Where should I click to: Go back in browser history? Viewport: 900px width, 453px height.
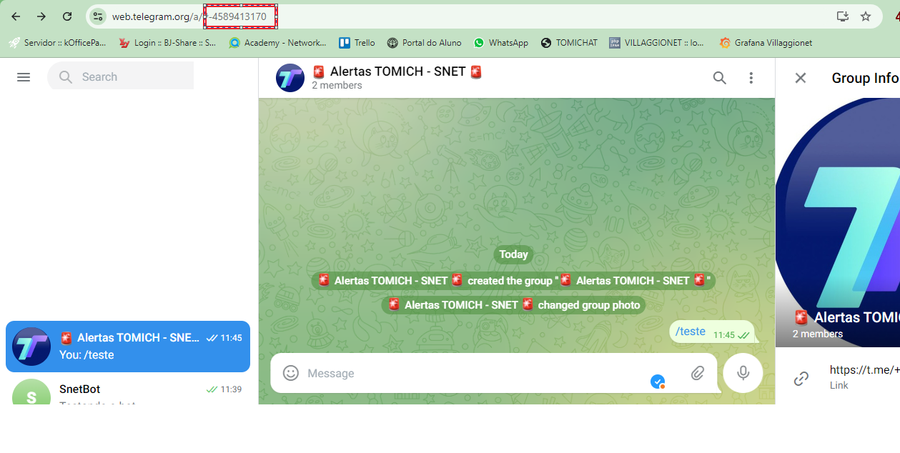click(x=16, y=16)
